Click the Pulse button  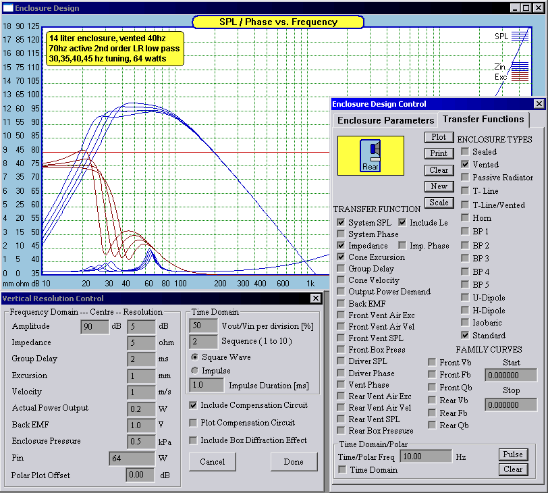click(x=513, y=455)
